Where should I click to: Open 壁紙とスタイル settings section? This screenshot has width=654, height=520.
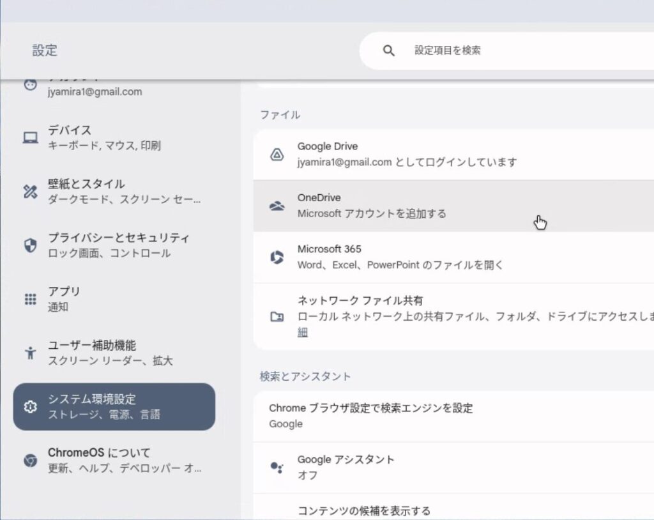coord(114,192)
